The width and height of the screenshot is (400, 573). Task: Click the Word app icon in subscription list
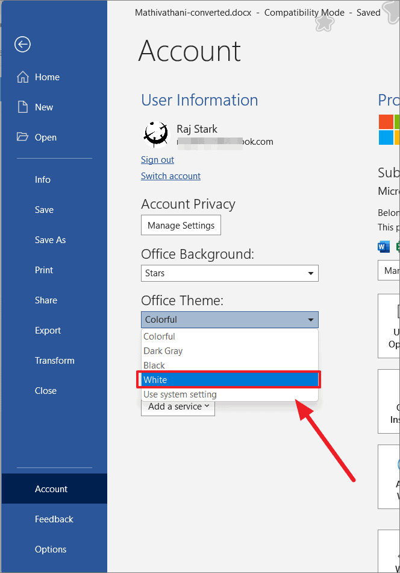coord(384,247)
